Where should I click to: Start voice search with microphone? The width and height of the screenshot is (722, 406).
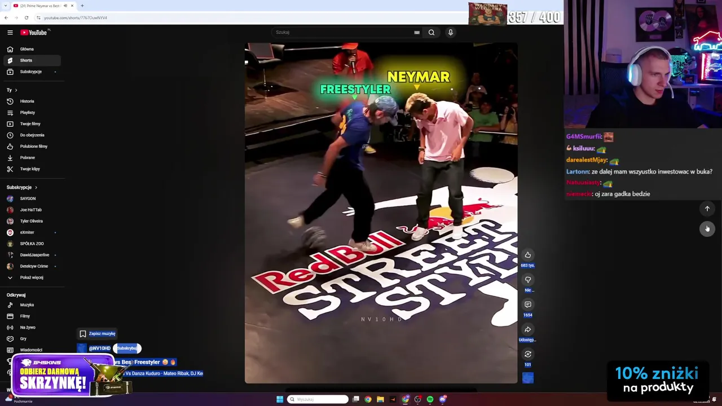point(451,32)
